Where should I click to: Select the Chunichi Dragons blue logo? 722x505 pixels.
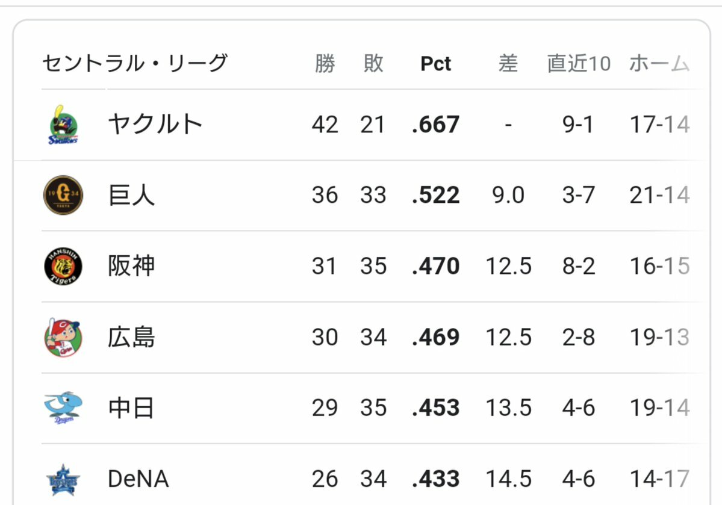coord(63,408)
